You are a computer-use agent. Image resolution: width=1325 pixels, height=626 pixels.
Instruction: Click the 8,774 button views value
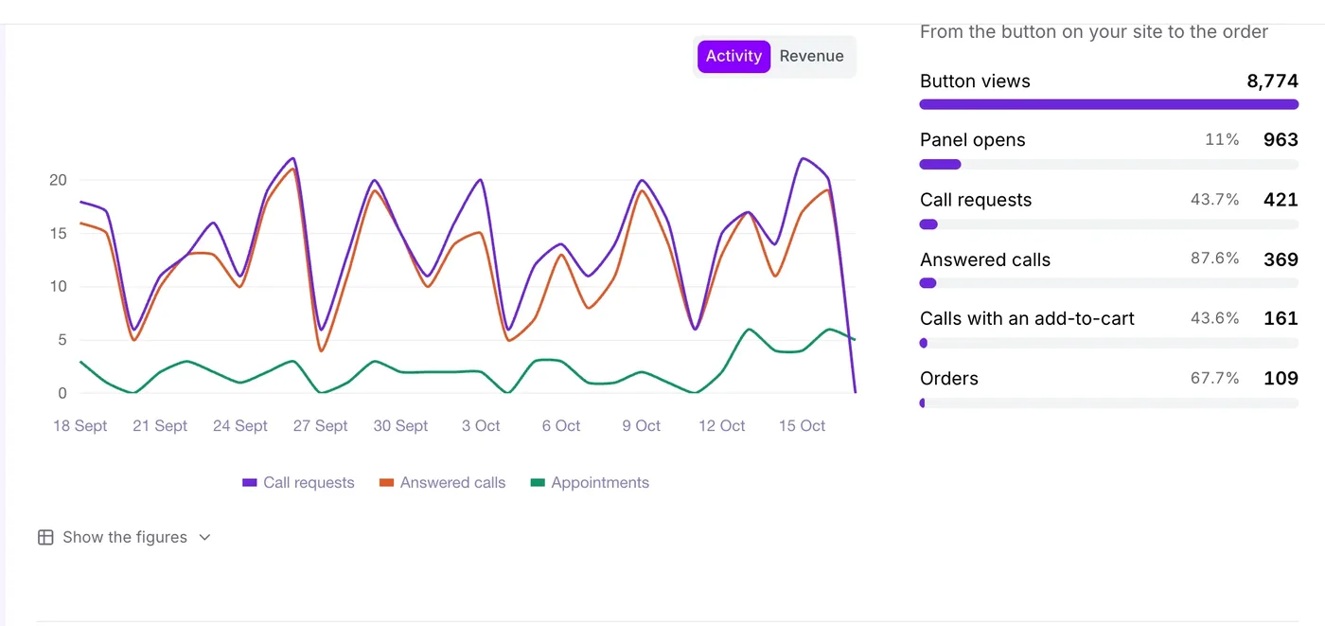pos(1272,80)
